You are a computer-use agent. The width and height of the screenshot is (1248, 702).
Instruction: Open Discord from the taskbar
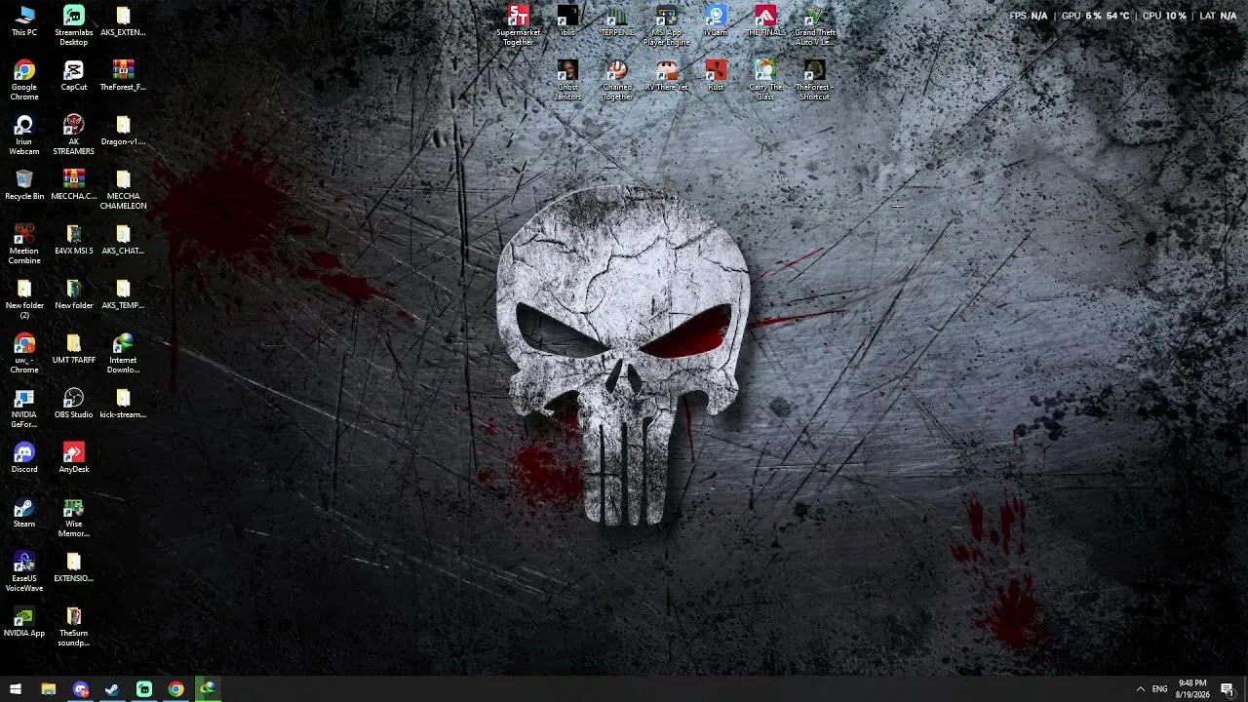pos(80,689)
